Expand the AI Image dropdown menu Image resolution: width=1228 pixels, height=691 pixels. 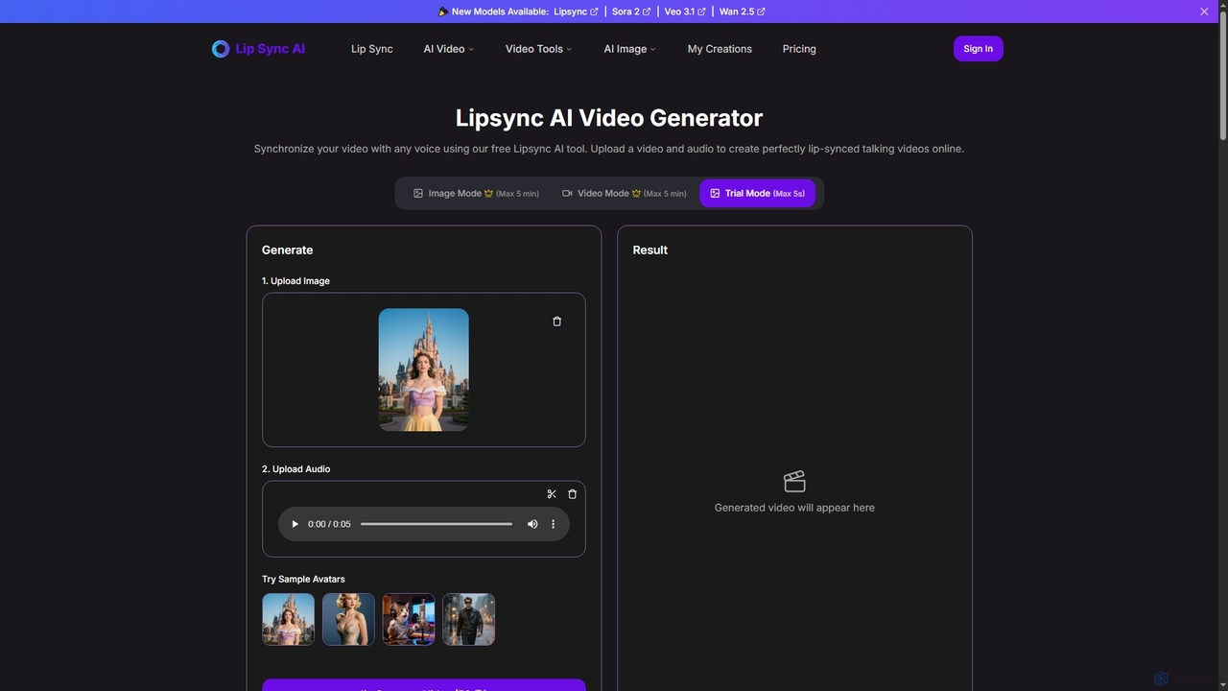630,49
